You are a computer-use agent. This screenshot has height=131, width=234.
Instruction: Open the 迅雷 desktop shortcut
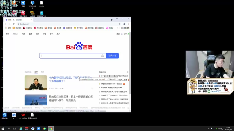point(23,4)
